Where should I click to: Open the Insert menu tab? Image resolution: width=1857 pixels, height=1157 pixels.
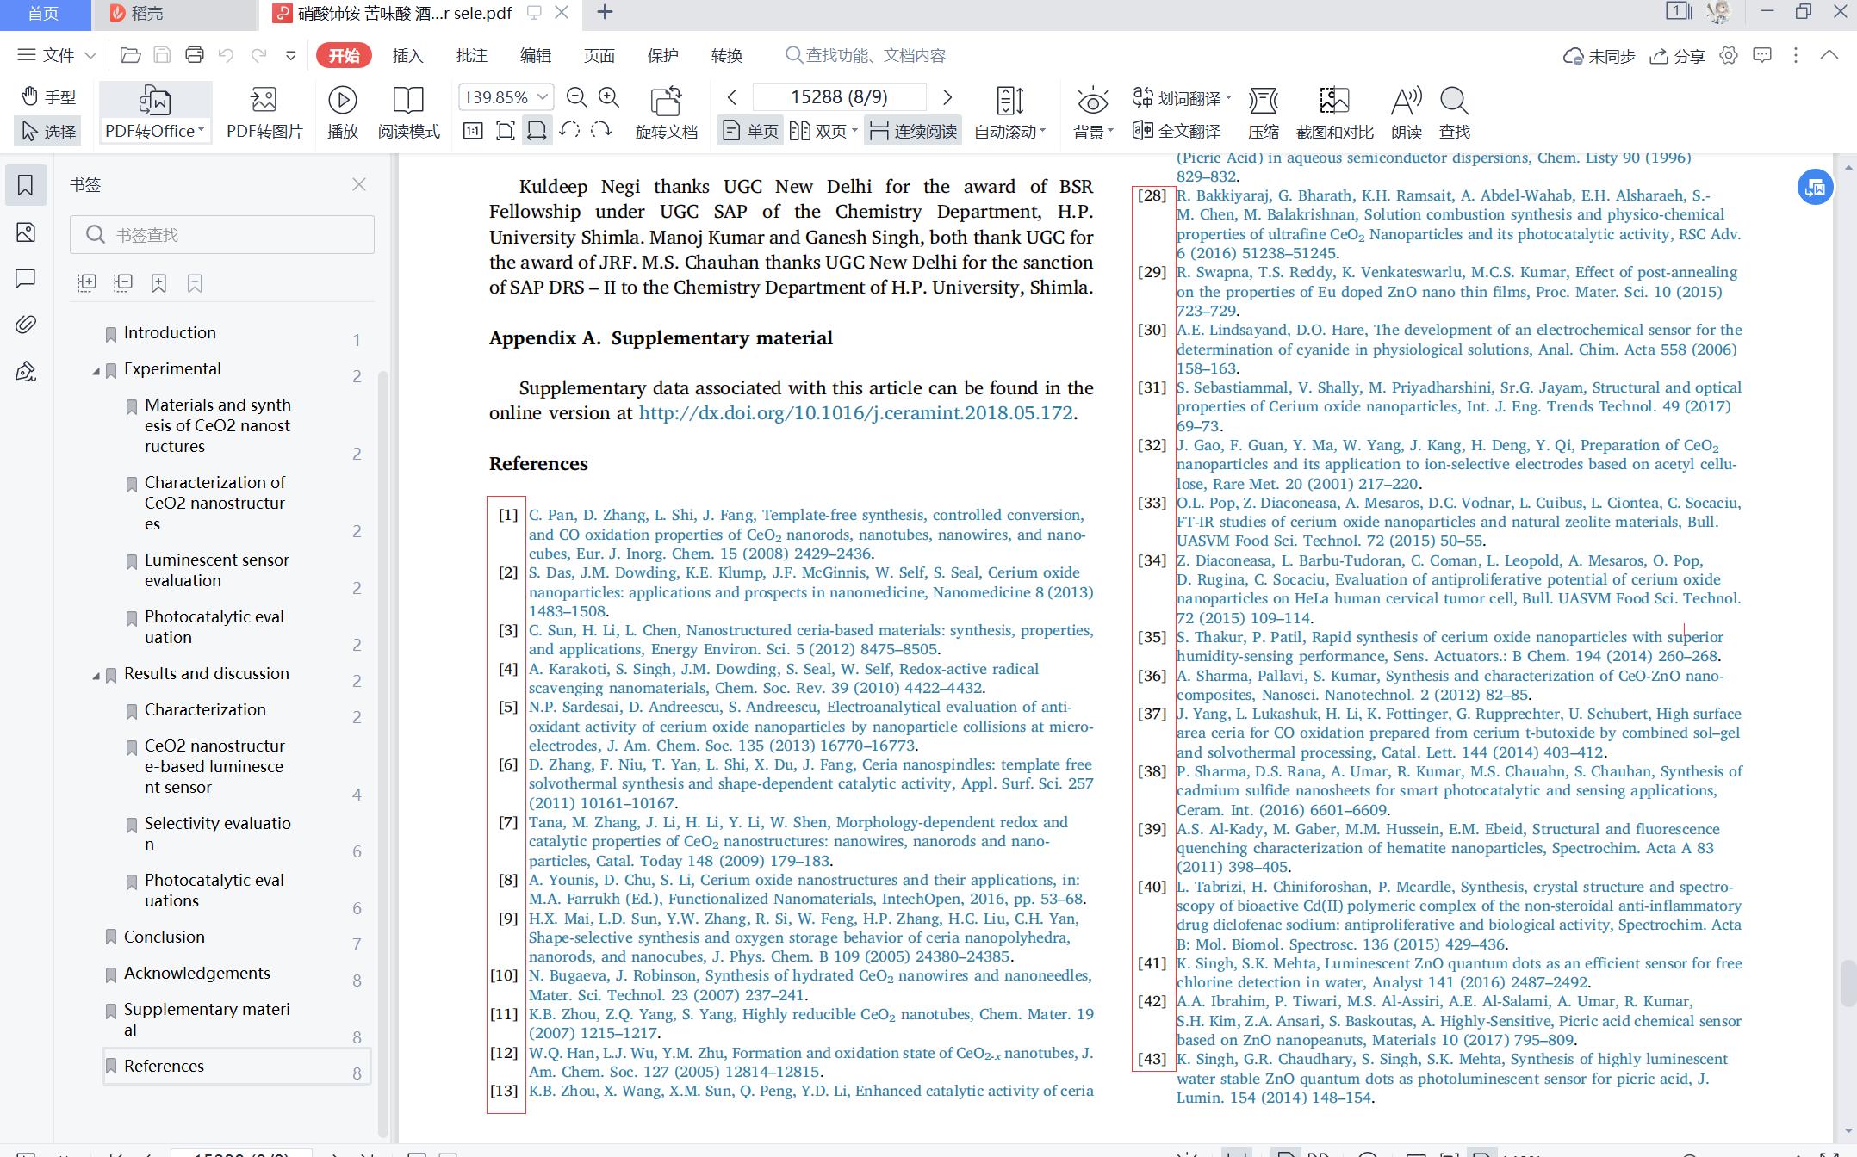pyautogui.click(x=407, y=55)
